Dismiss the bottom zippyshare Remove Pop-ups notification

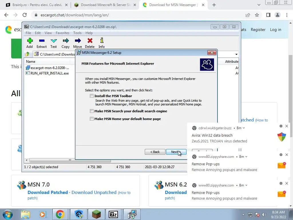(287, 183)
